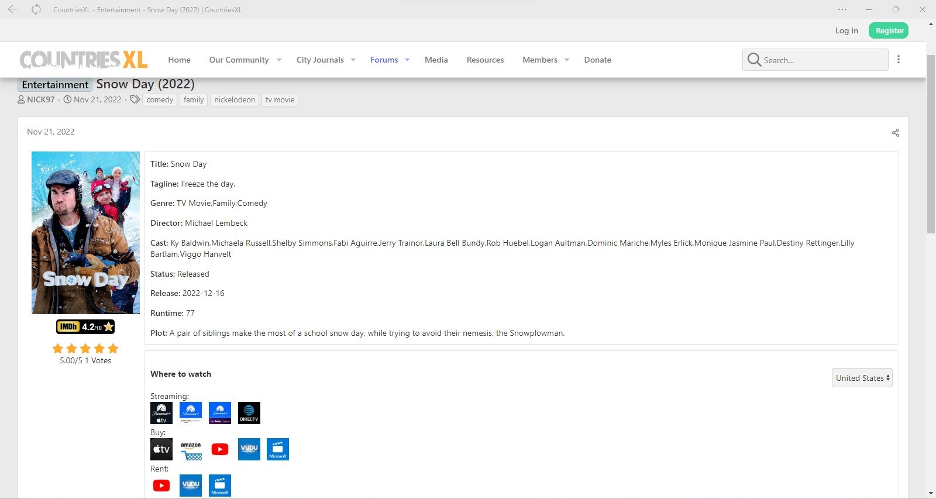This screenshot has width=936, height=499.
Task: Choose Vudu under the Buy row
Action: 249,449
